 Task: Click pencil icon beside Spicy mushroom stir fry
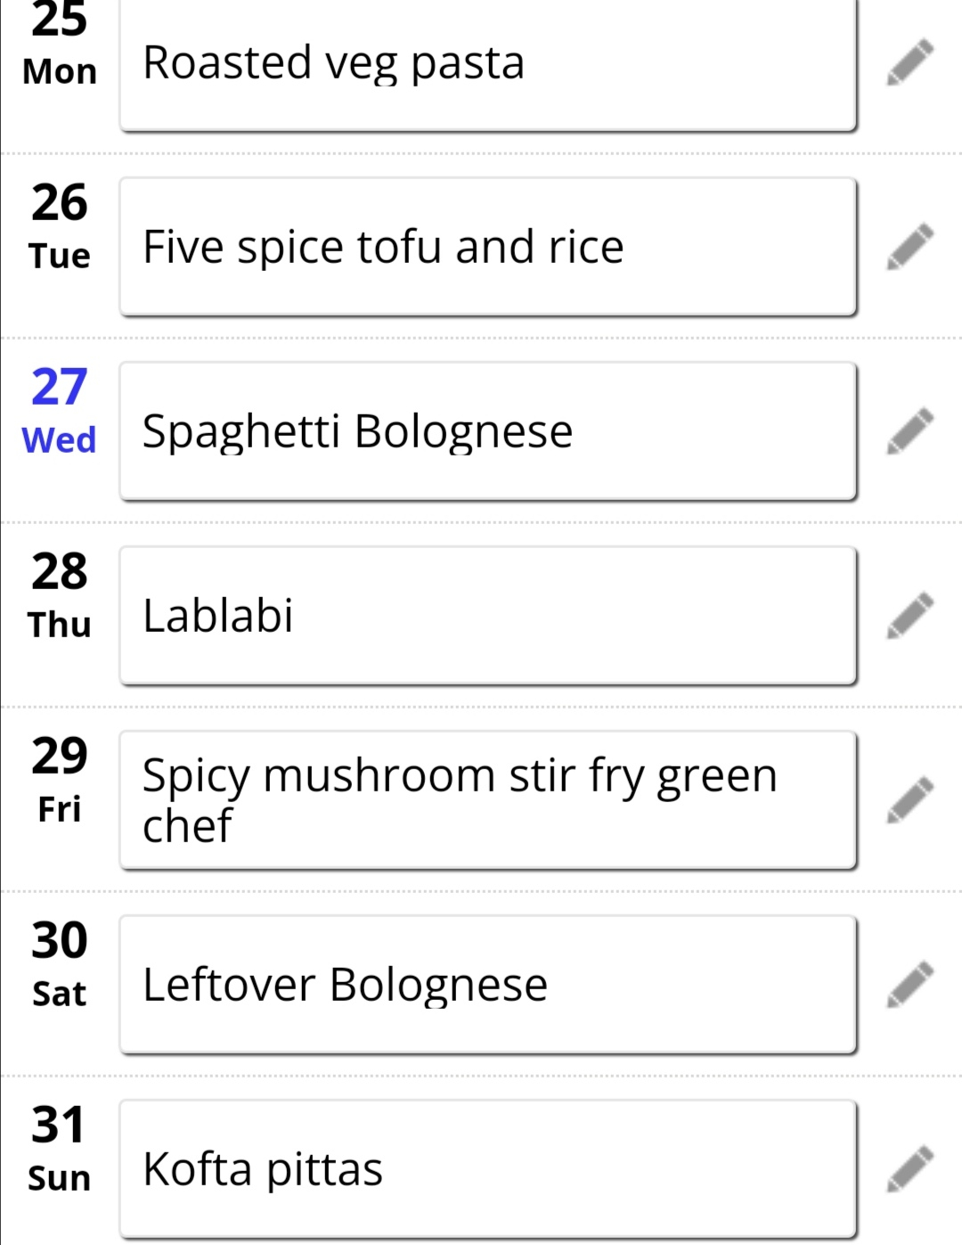pyautogui.click(x=909, y=800)
